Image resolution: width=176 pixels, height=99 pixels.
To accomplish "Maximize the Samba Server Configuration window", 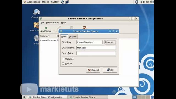I will point(133,18).
